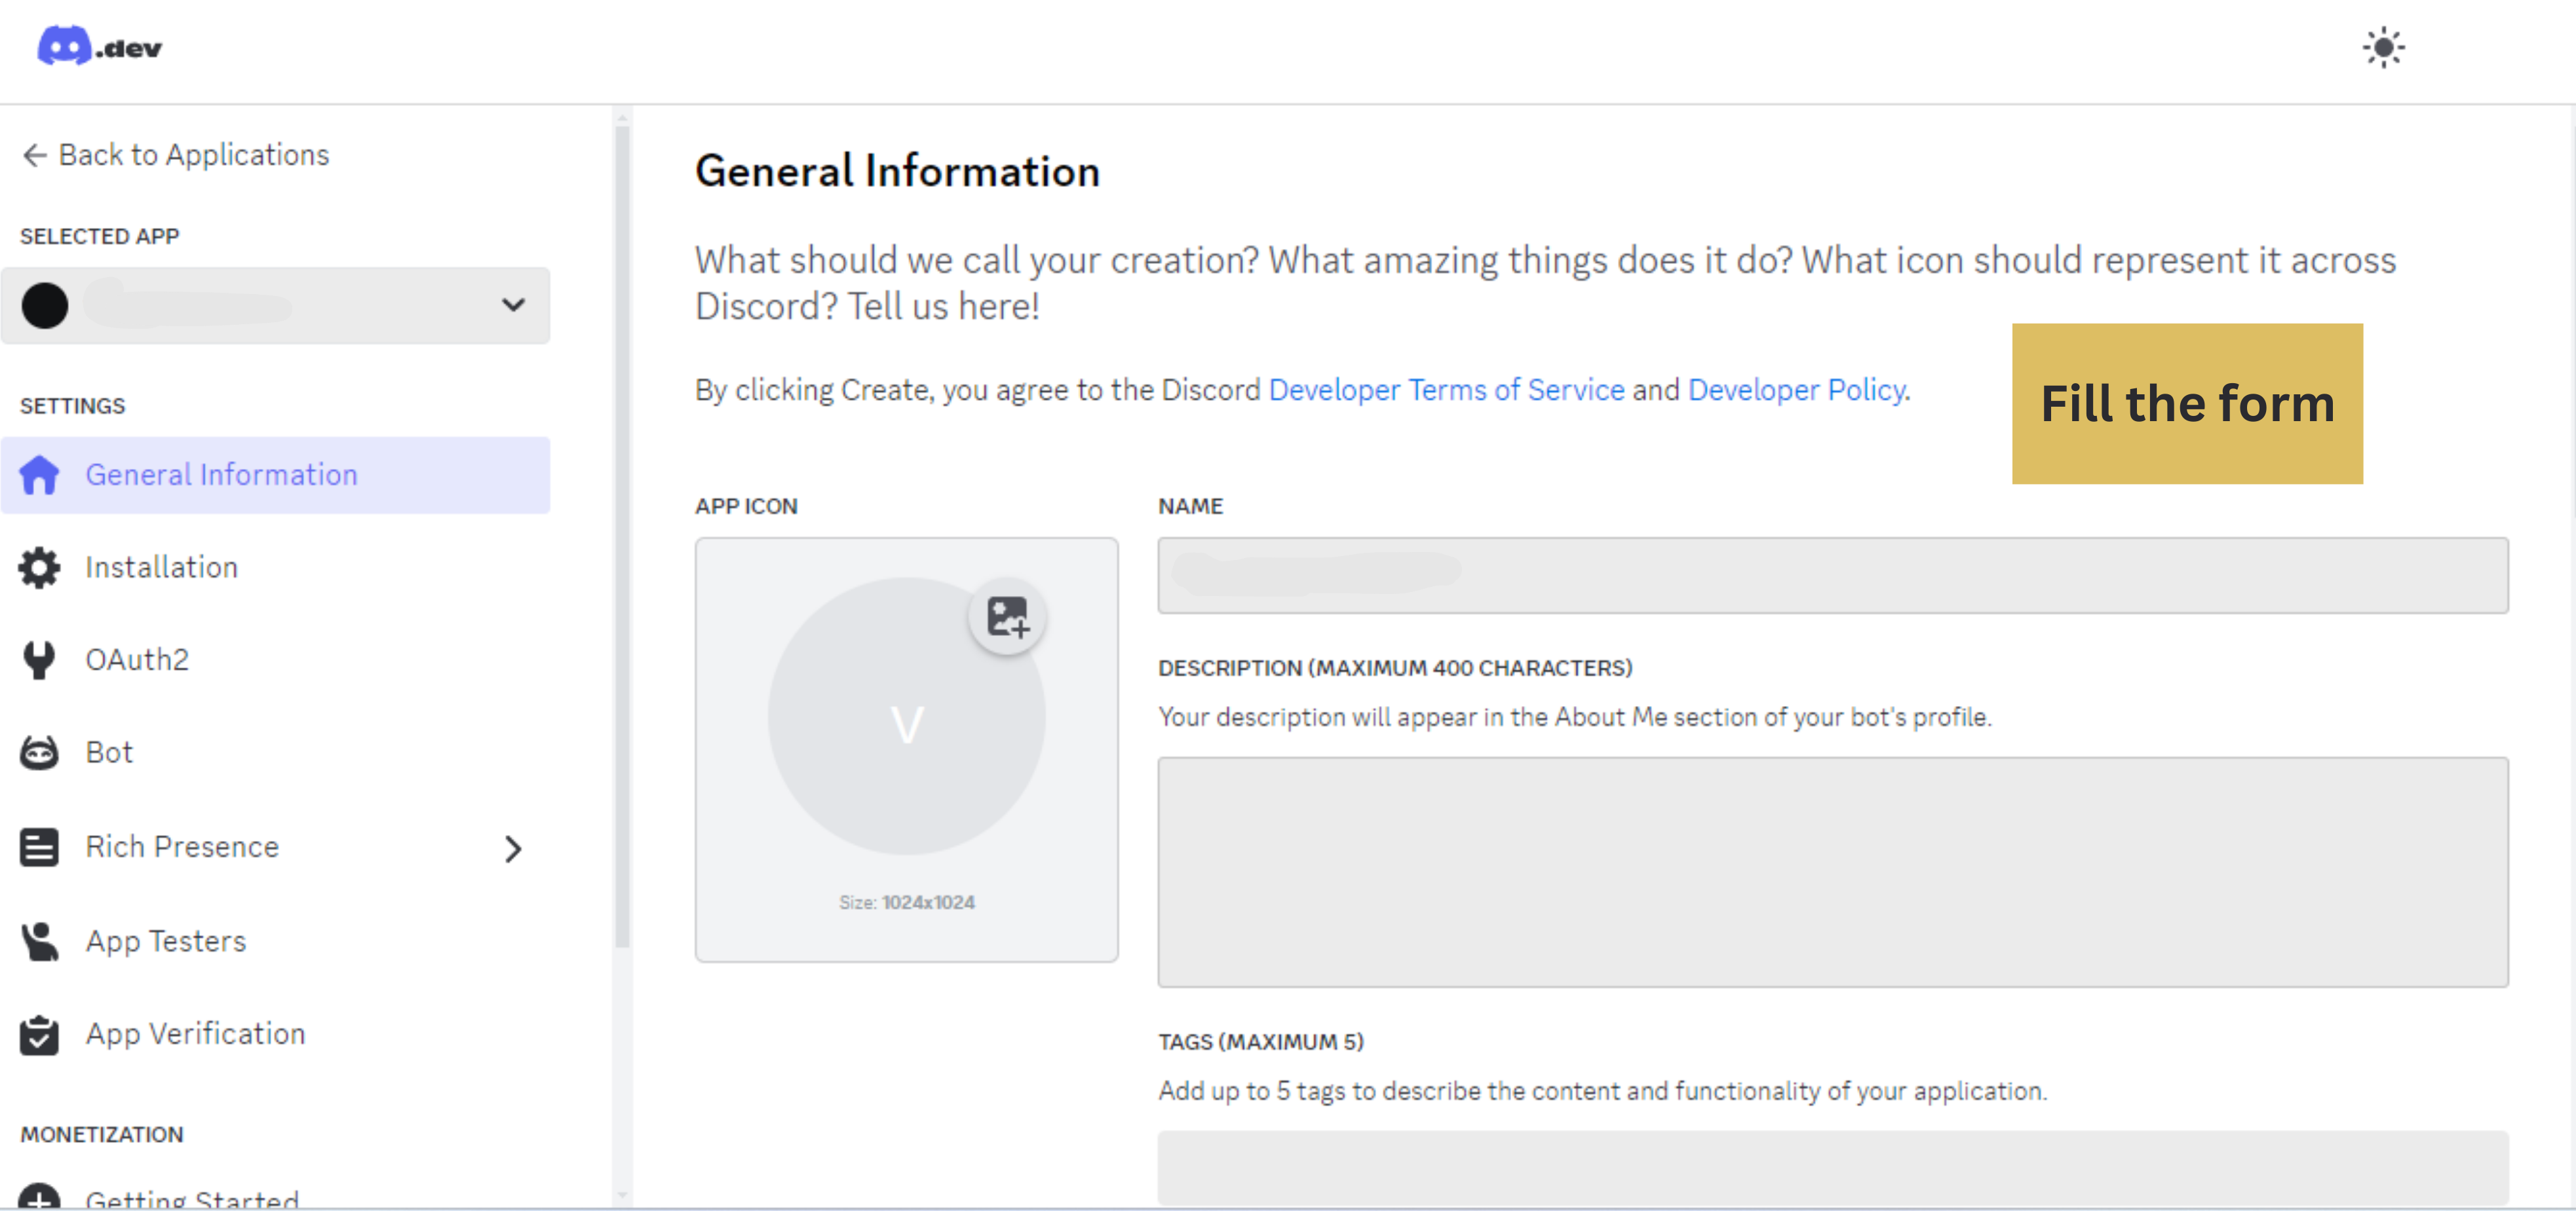
Task: Open the Installation settings page
Action: pos(275,568)
